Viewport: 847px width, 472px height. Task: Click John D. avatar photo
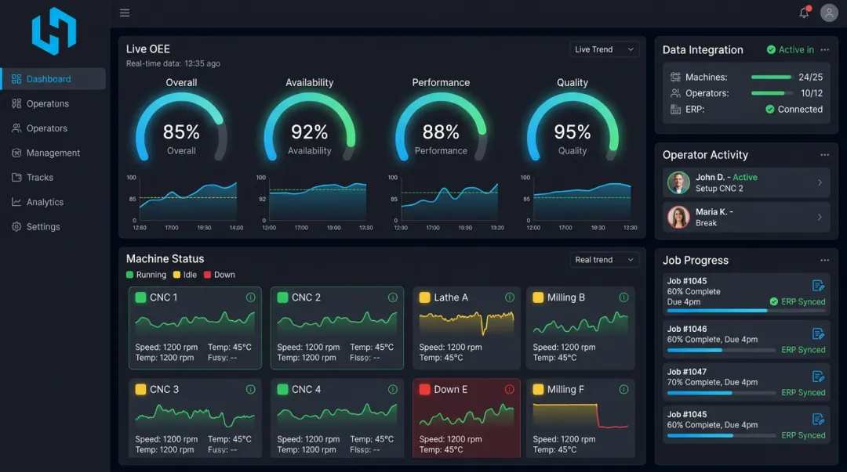pyautogui.click(x=678, y=183)
